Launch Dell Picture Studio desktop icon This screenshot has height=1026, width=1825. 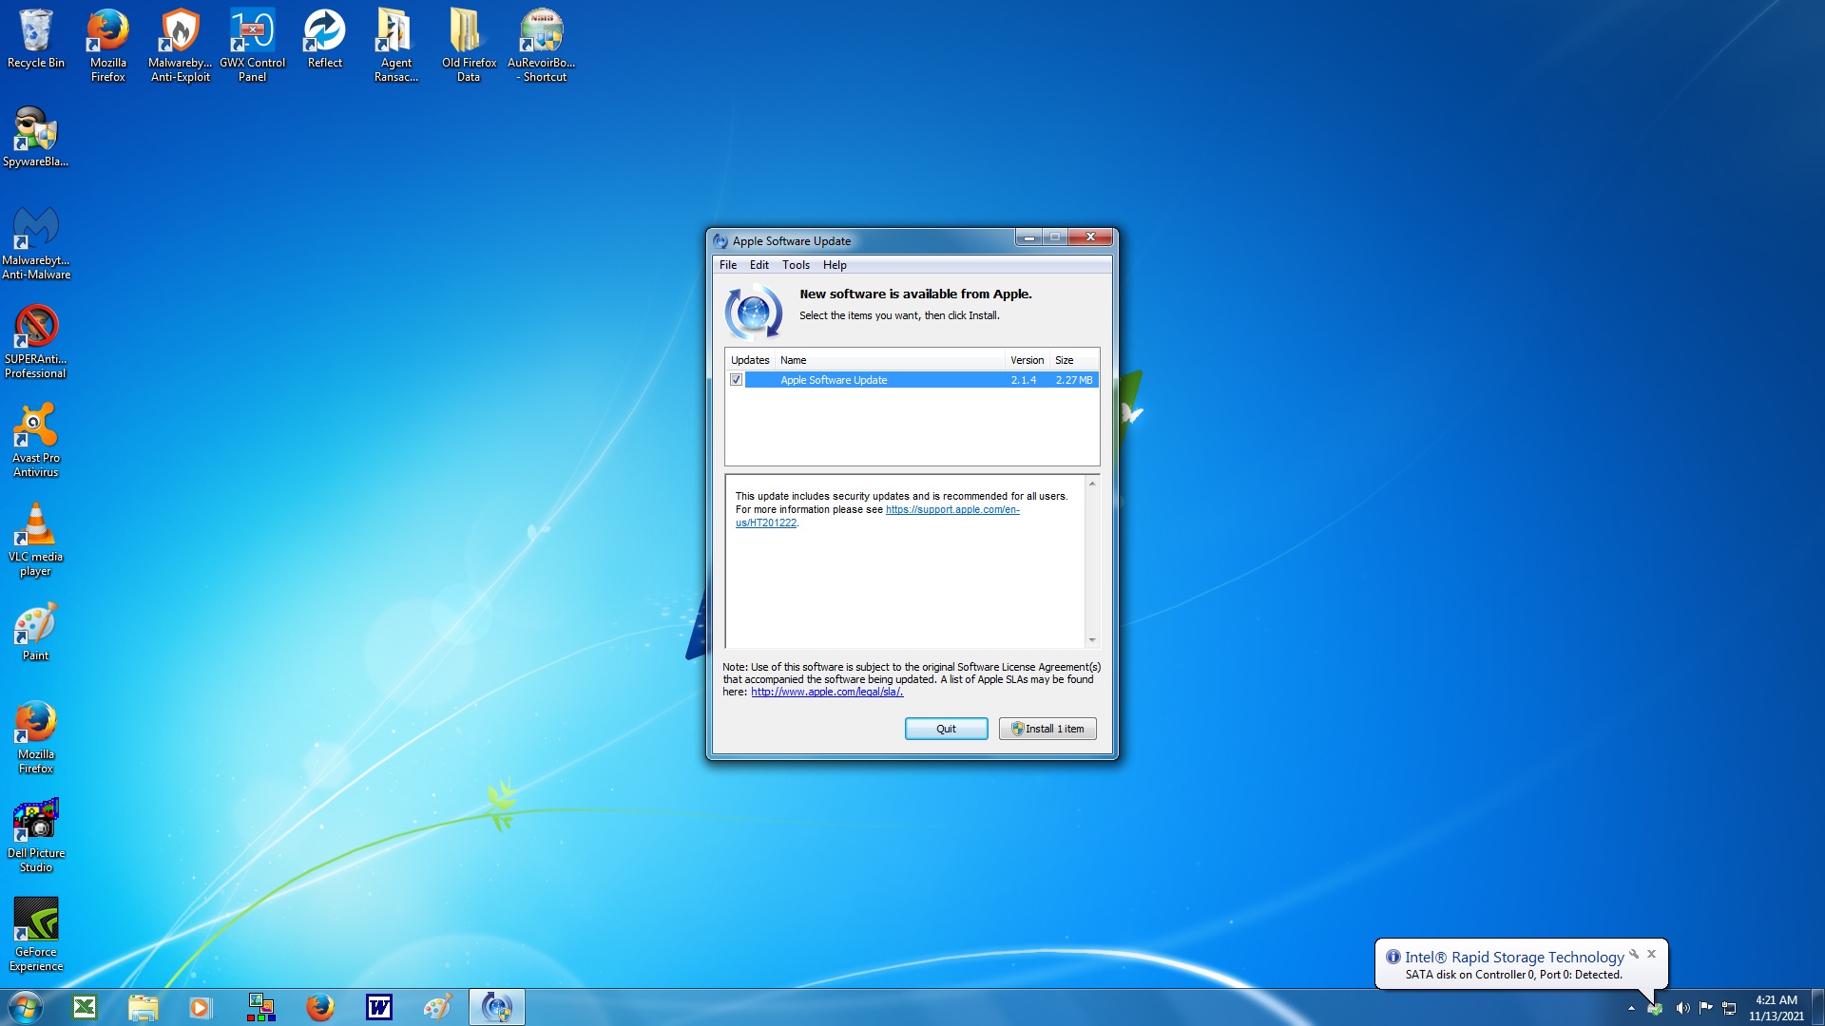click(36, 836)
